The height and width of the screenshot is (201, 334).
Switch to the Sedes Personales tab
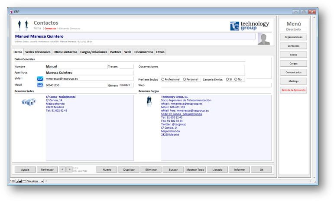[x=39, y=52]
